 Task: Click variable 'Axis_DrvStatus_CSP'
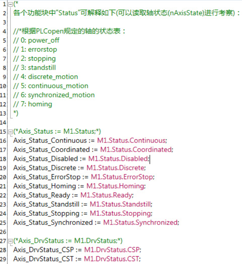tap(43, 250)
